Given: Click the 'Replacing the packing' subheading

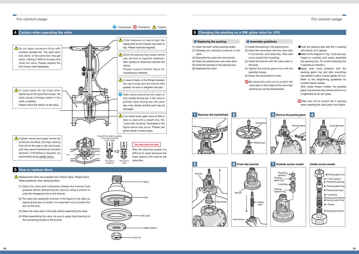Looking at the screenshot, I should (212, 42).
